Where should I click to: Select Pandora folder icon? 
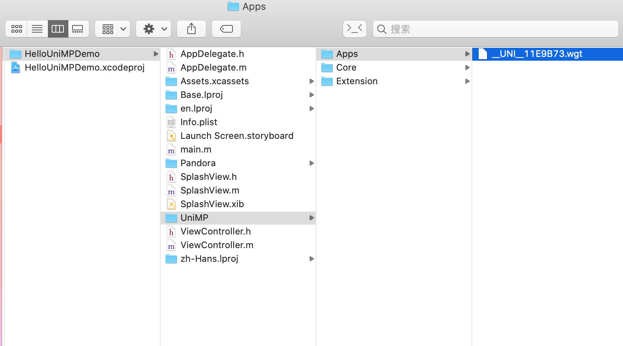click(x=171, y=163)
